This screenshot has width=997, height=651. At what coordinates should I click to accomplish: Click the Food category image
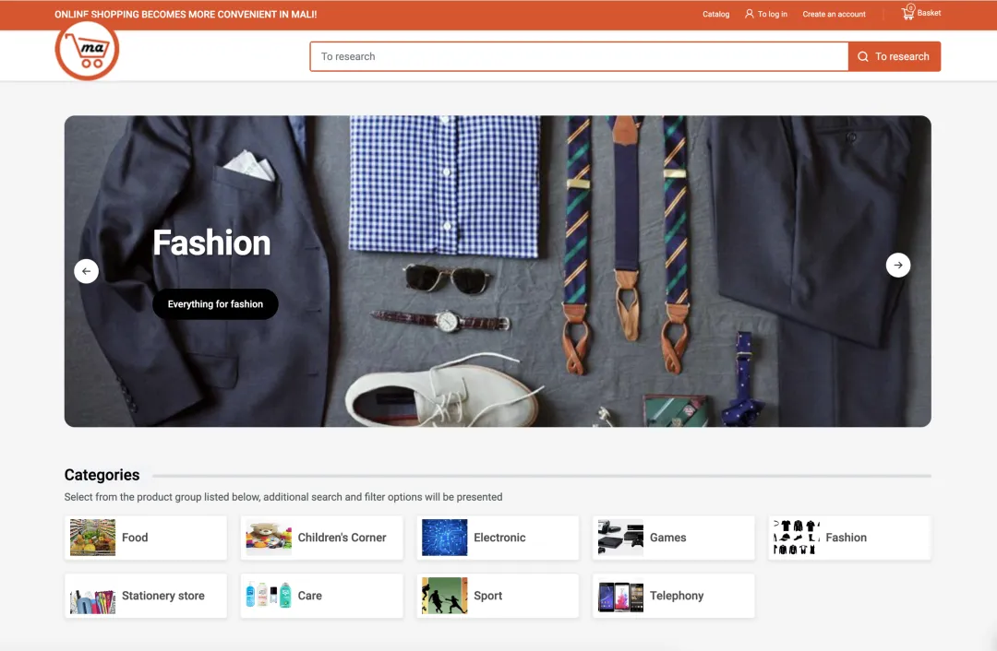pyautogui.click(x=92, y=538)
